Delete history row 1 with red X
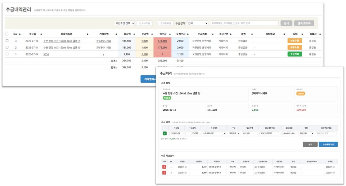Viewport: 346px width, 186px height. pos(164,167)
